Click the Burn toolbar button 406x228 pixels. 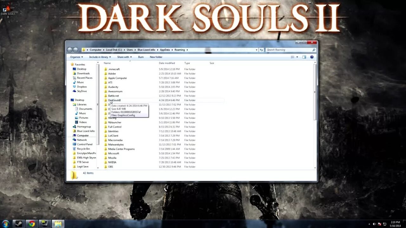click(x=141, y=57)
